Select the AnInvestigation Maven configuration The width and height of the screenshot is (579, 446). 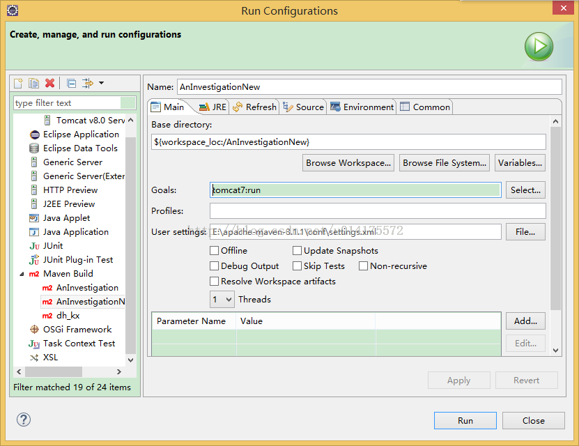click(87, 288)
